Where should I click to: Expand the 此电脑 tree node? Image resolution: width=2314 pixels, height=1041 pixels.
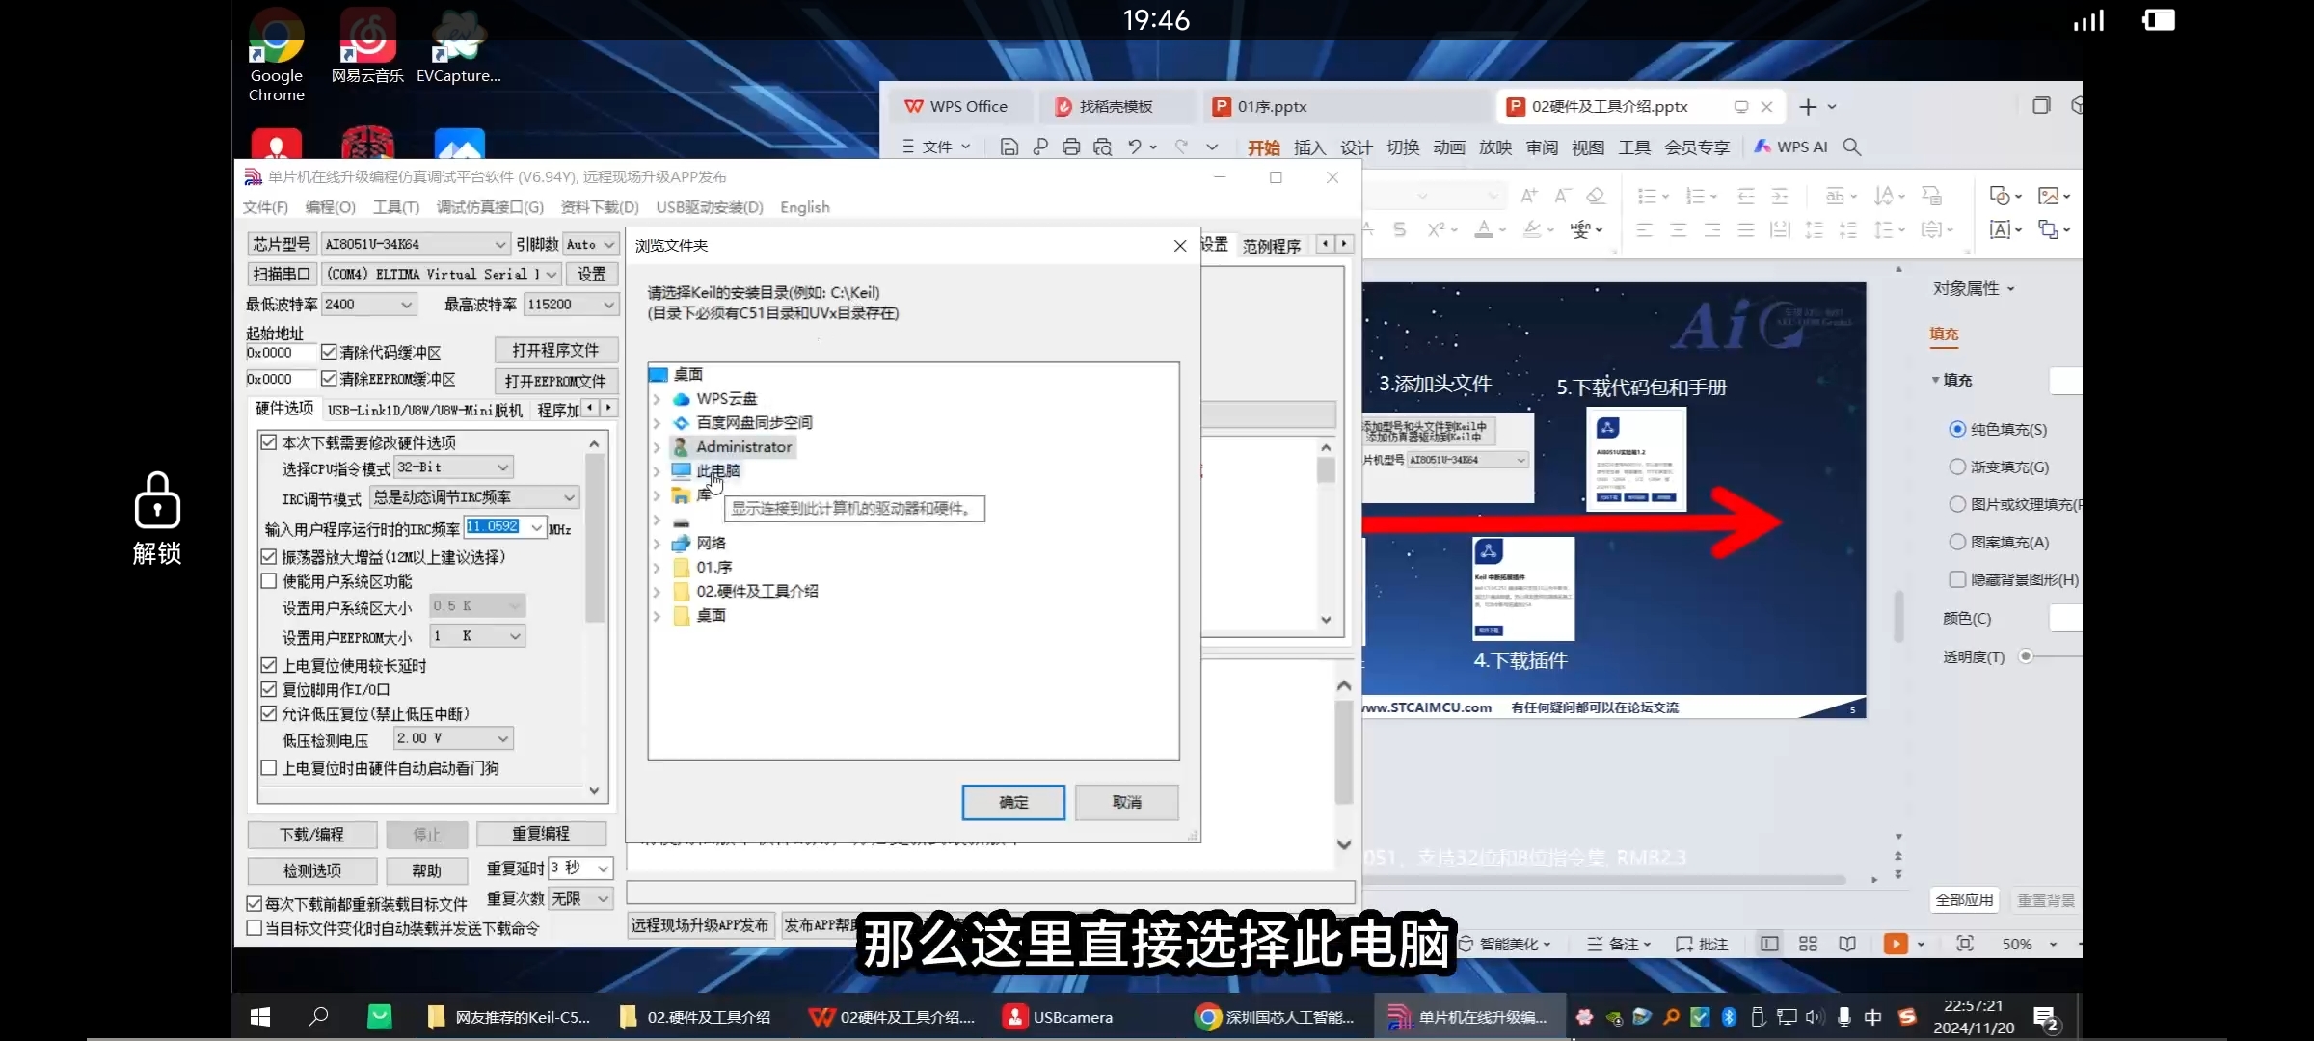tap(658, 471)
